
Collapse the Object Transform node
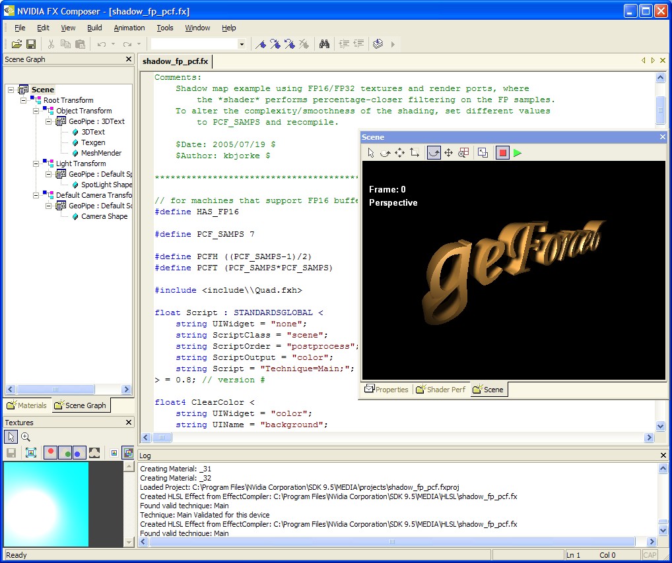click(x=36, y=111)
